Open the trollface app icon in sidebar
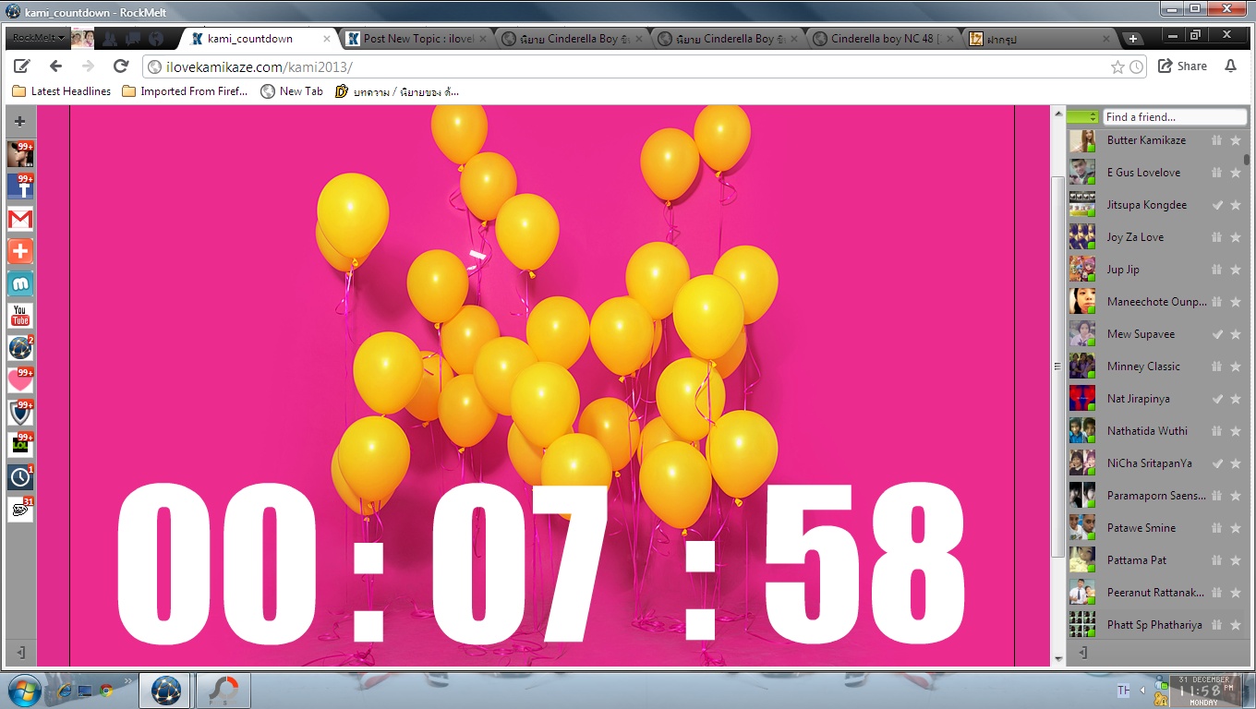This screenshot has height=709, width=1256. pos(20,510)
